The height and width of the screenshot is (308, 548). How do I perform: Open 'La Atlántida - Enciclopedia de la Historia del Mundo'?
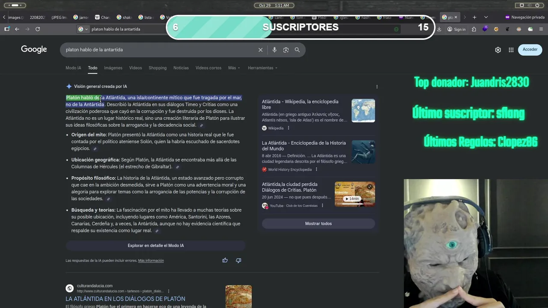click(304, 146)
